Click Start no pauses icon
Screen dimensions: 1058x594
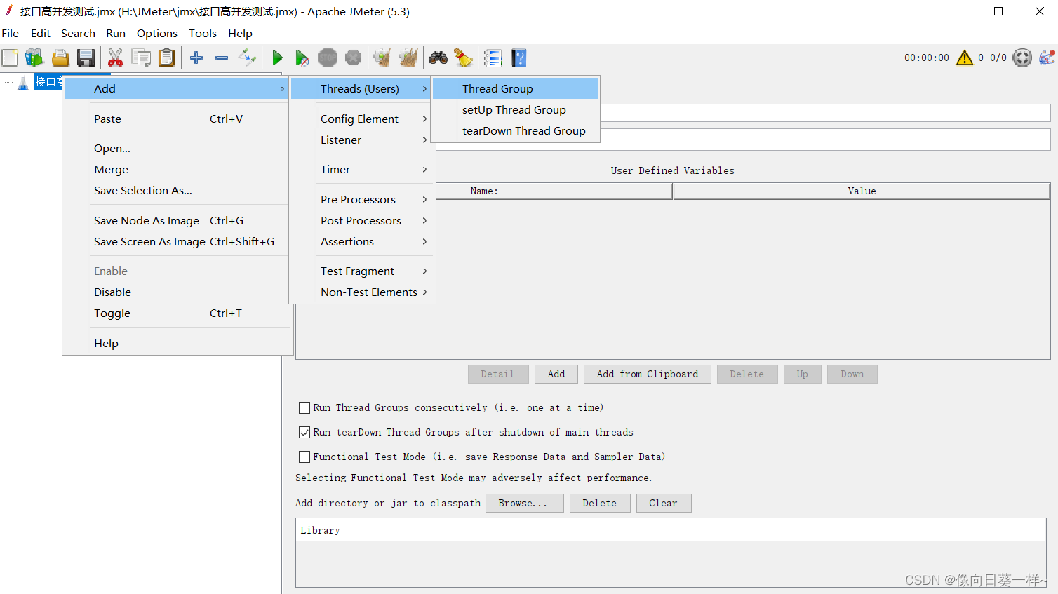302,58
